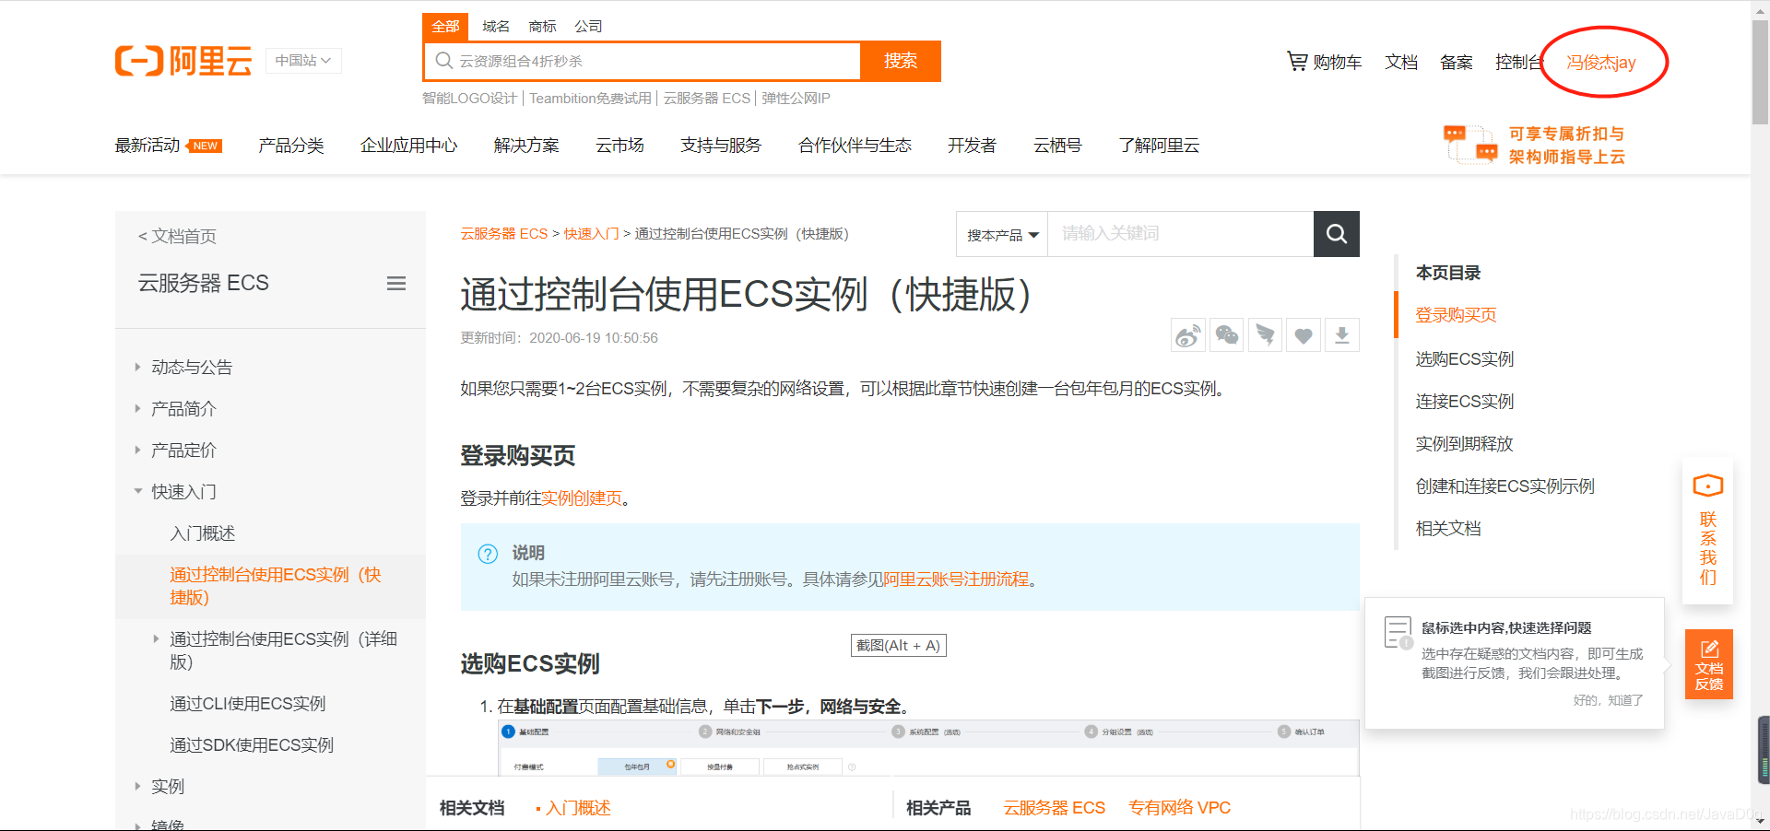Focus the 请输入关键词 document search field

click(x=1180, y=234)
